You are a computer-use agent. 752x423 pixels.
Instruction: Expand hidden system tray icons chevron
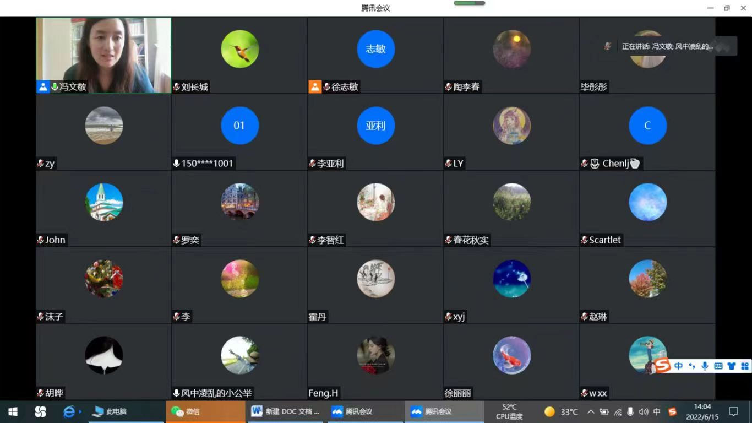click(591, 412)
